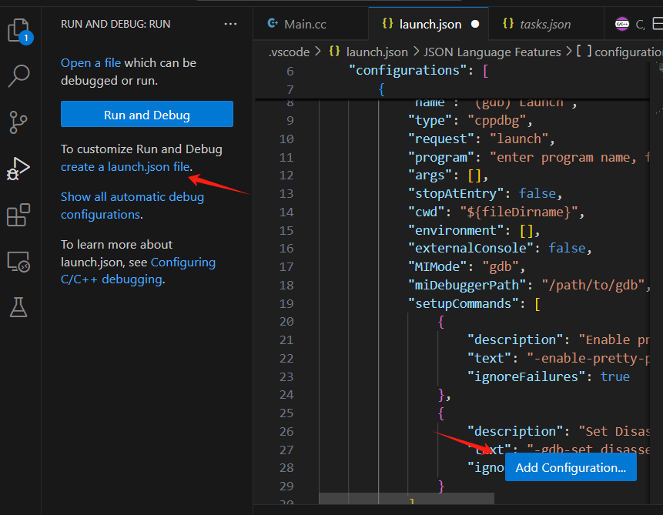Click the launch.json breadcrumb segment

377,52
